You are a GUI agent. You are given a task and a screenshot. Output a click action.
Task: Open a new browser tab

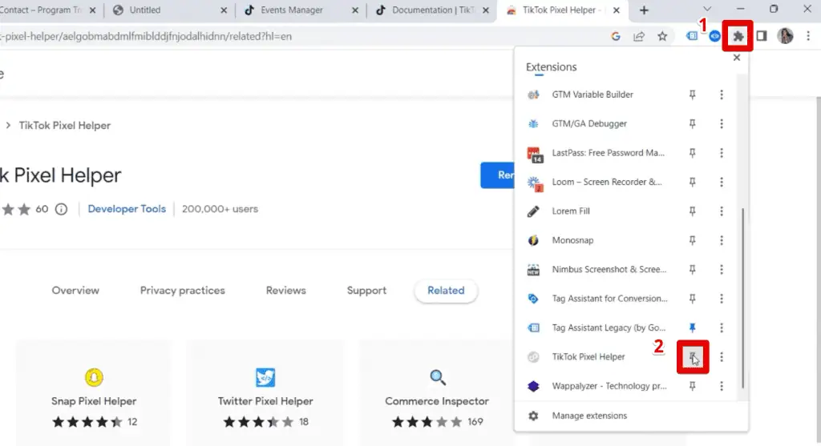(x=644, y=10)
